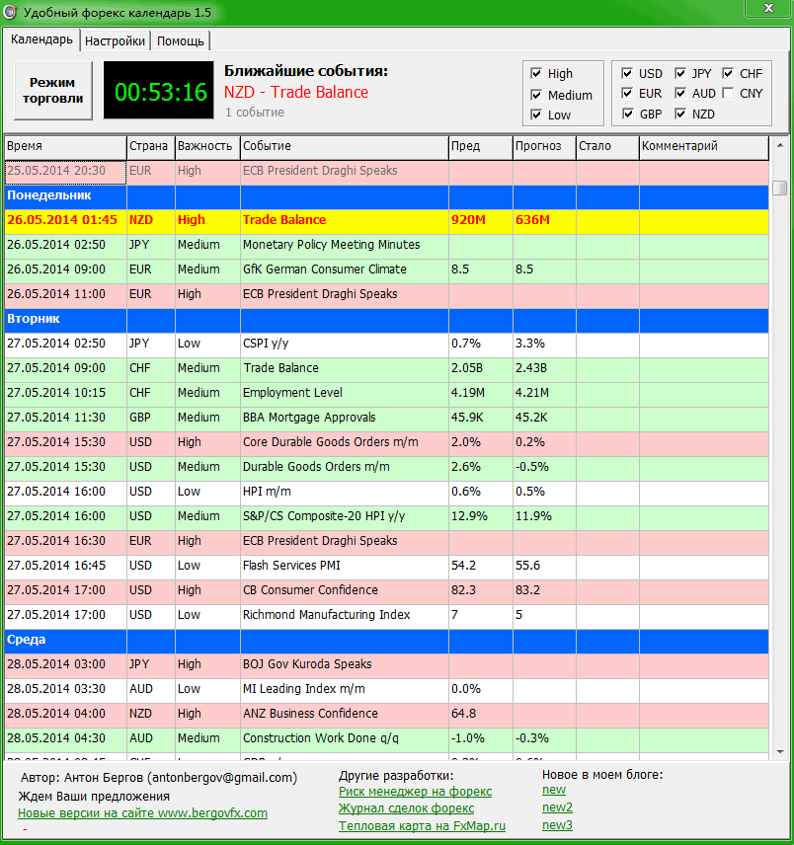Disable the Low importance checkbox

pos(536,115)
